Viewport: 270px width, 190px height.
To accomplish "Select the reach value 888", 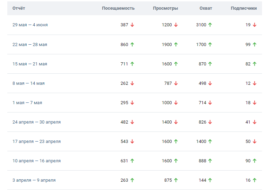I will coord(202,161).
